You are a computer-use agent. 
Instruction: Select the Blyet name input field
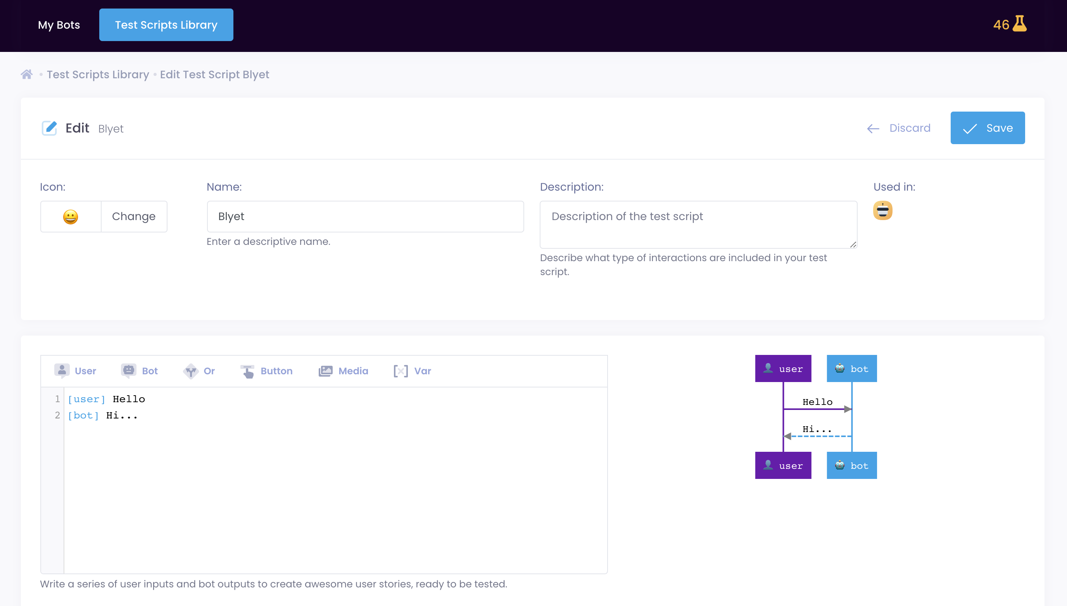[365, 216]
